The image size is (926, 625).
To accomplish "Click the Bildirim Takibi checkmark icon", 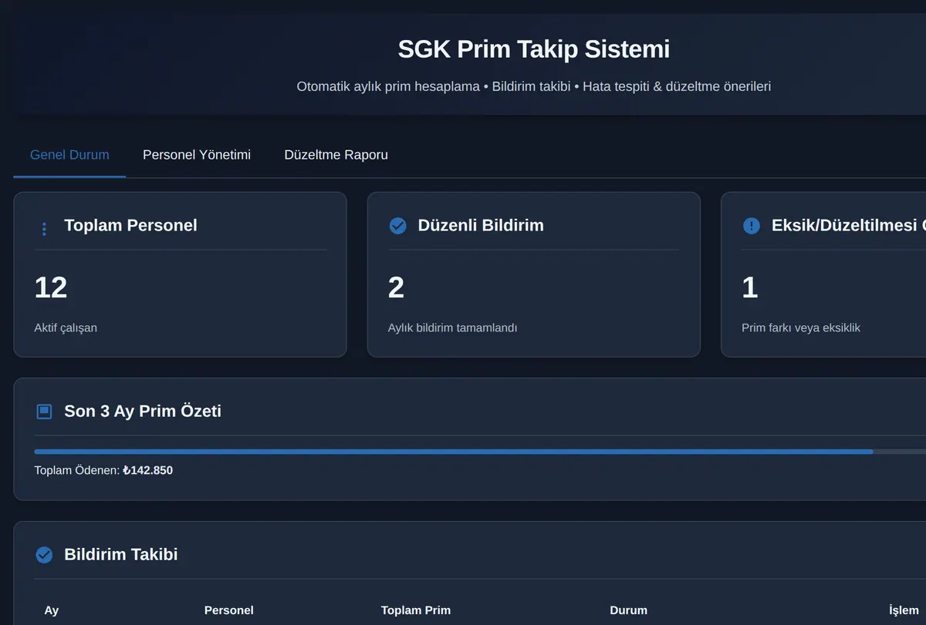I will (44, 555).
